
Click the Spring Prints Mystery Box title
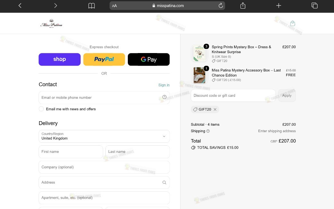point(241,49)
